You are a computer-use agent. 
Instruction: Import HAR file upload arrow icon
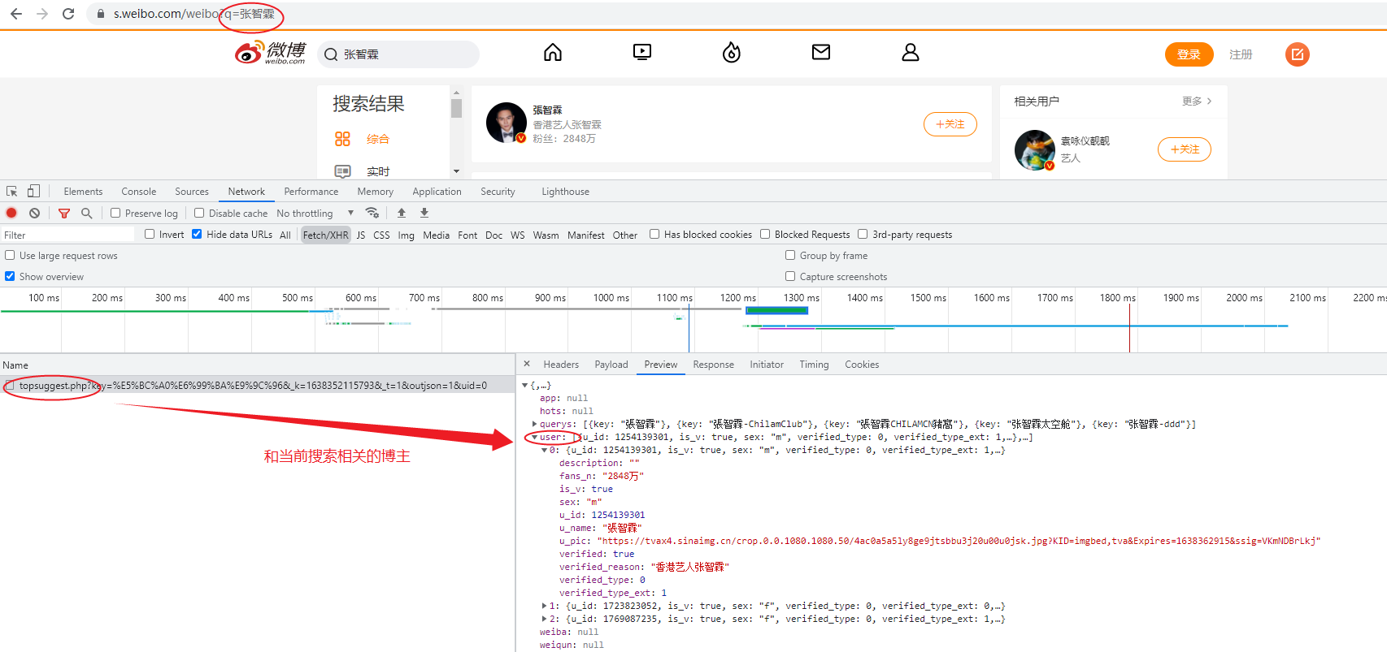[x=402, y=213]
